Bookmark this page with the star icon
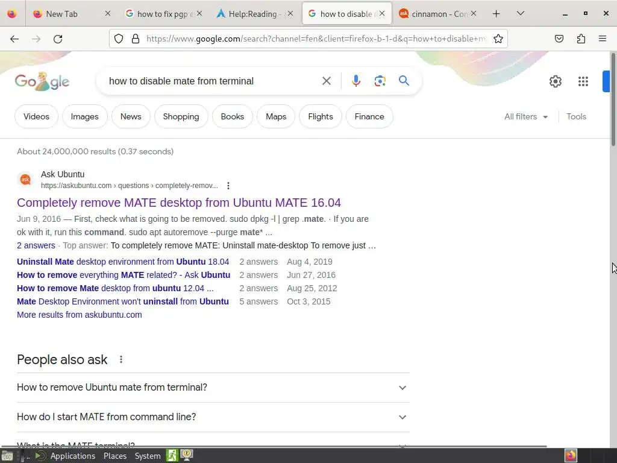The height and width of the screenshot is (463, 617). pyautogui.click(x=498, y=39)
